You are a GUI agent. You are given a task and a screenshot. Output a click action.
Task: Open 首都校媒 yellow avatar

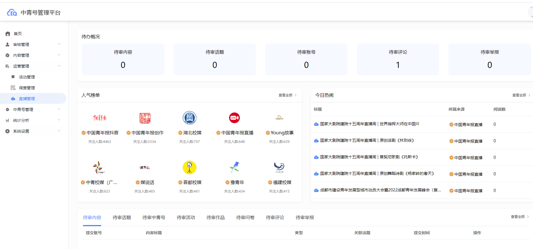(x=190, y=167)
